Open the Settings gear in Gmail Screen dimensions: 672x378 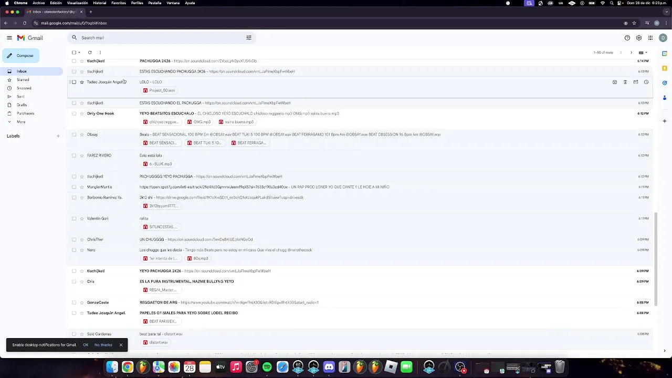click(x=638, y=38)
